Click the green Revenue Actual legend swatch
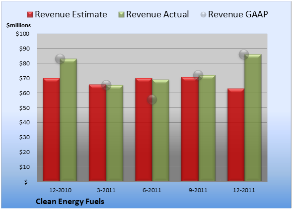The image size is (292, 209). 121,15
